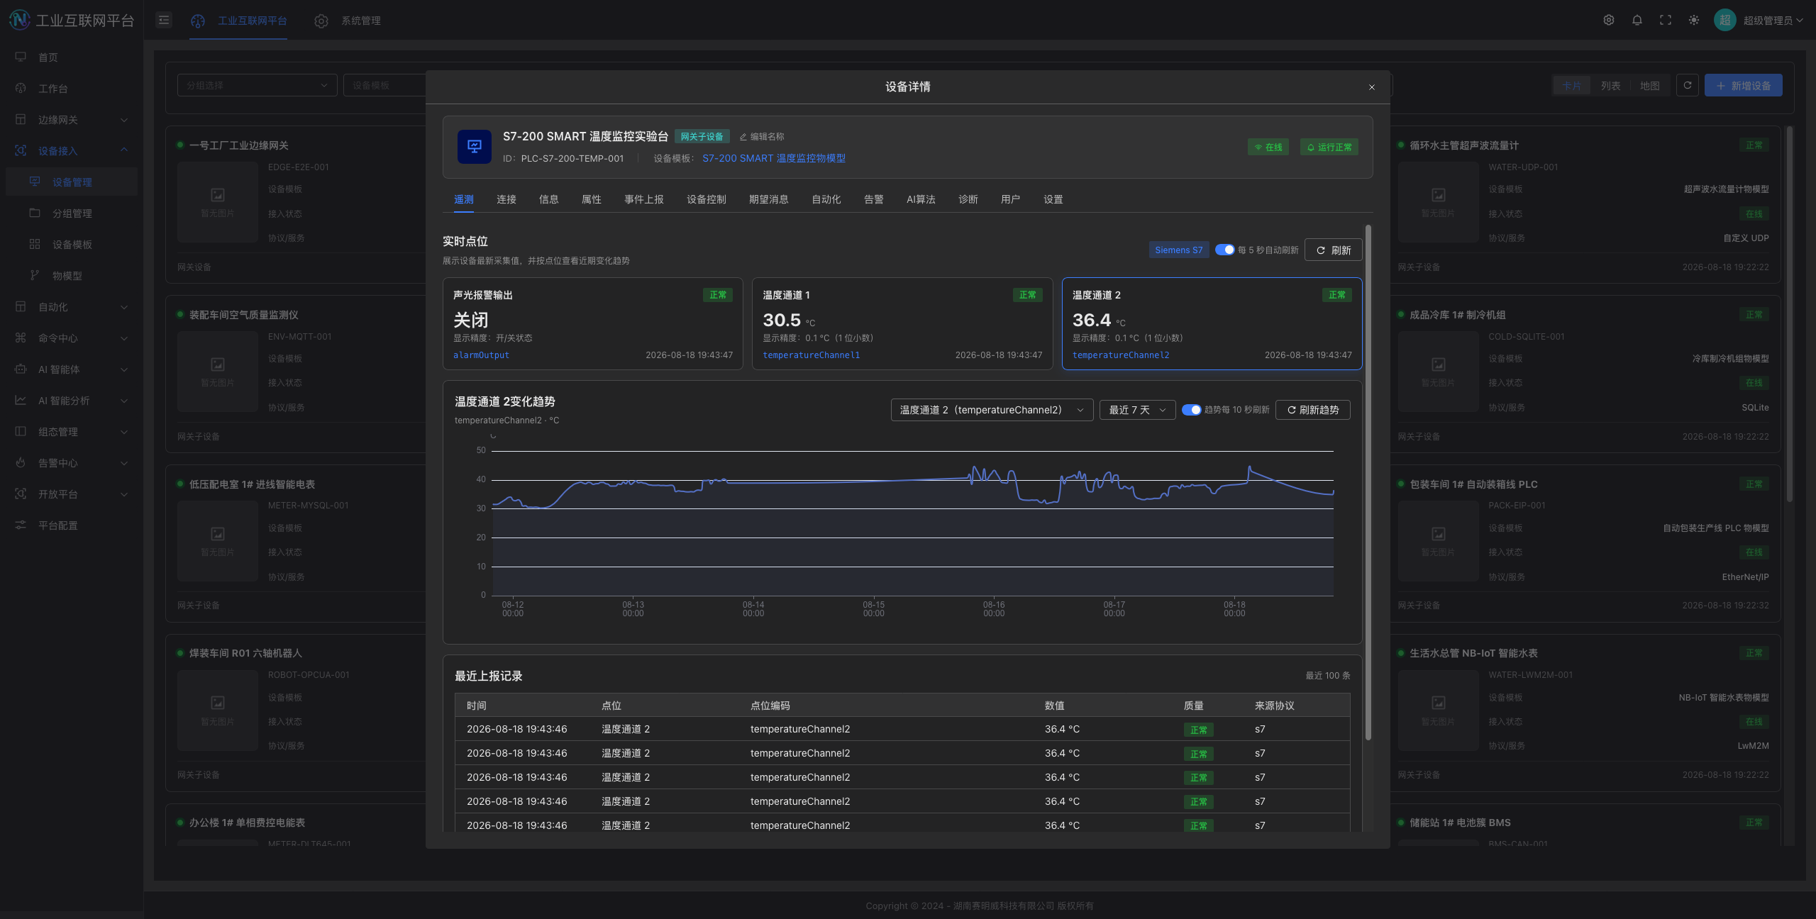Screen dimensions: 1816x919
Task: Click the 新增设备 button
Action: 1744,86
